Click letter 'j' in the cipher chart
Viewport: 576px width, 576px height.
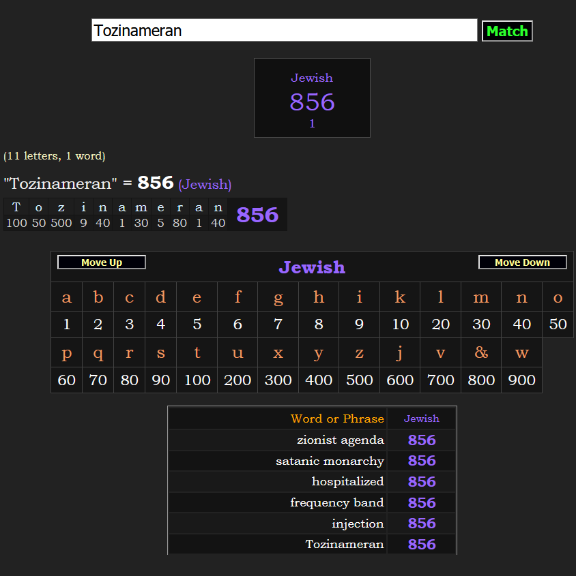pyautogui.click(x=400, y=352)
